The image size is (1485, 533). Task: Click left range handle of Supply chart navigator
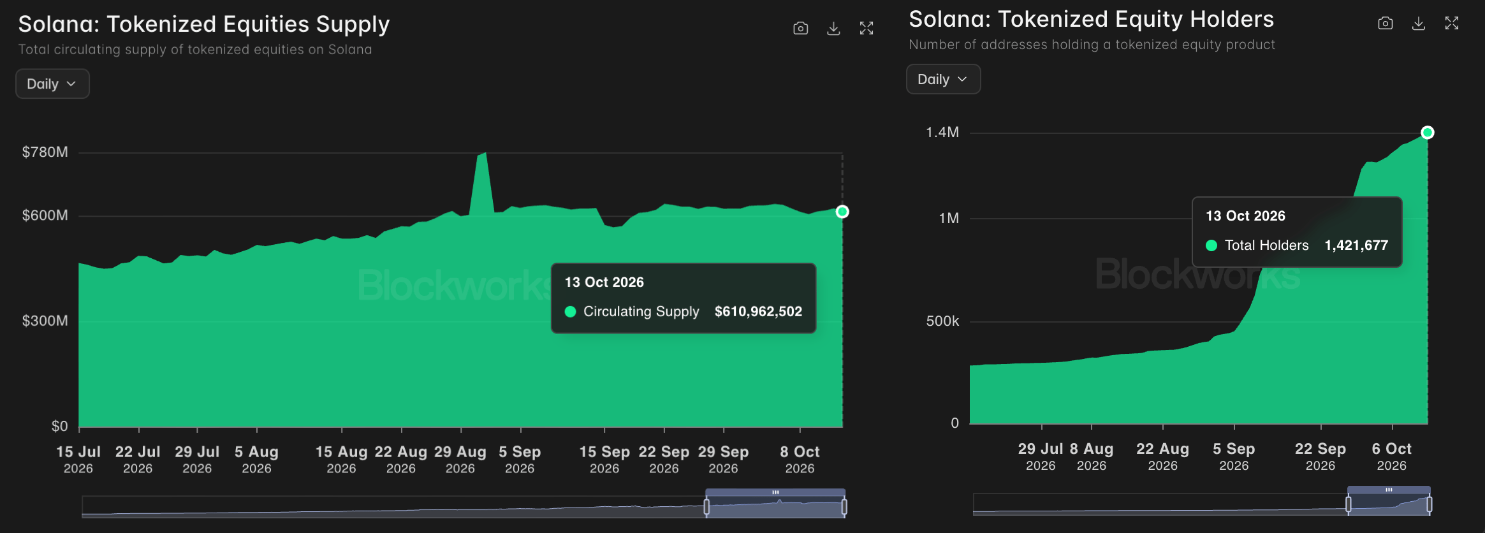pyautogui.click(x=706, y=507)
